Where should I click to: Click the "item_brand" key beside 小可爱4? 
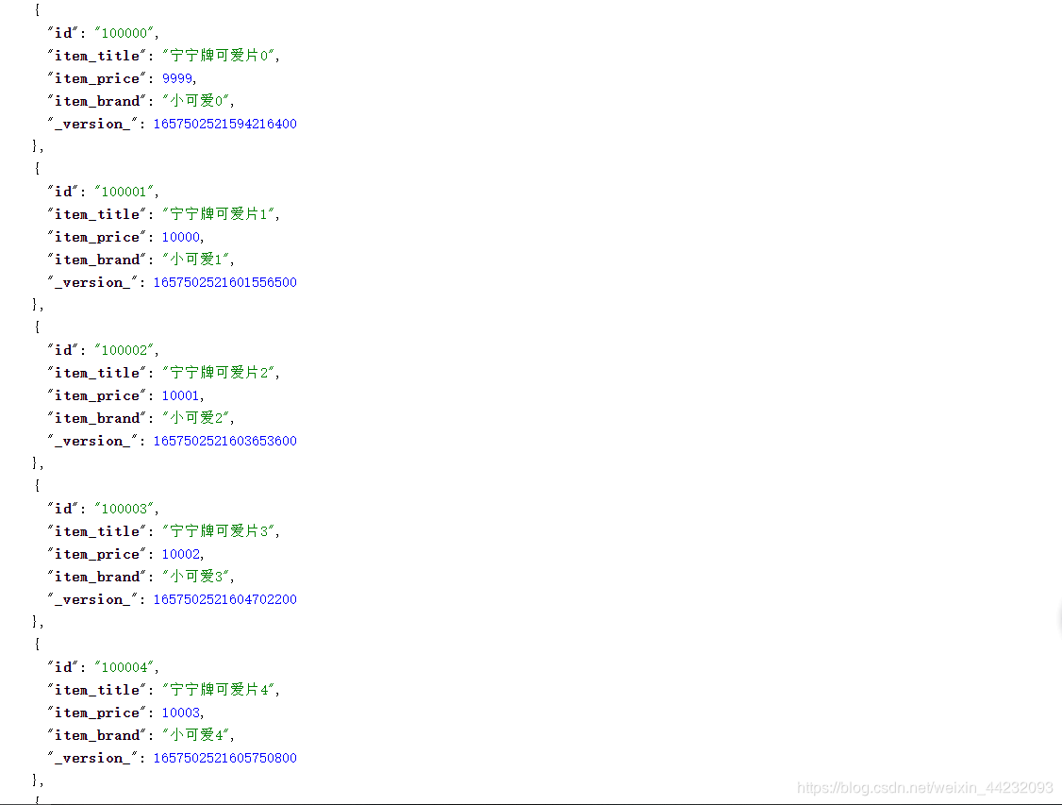(x=97, y=735)
